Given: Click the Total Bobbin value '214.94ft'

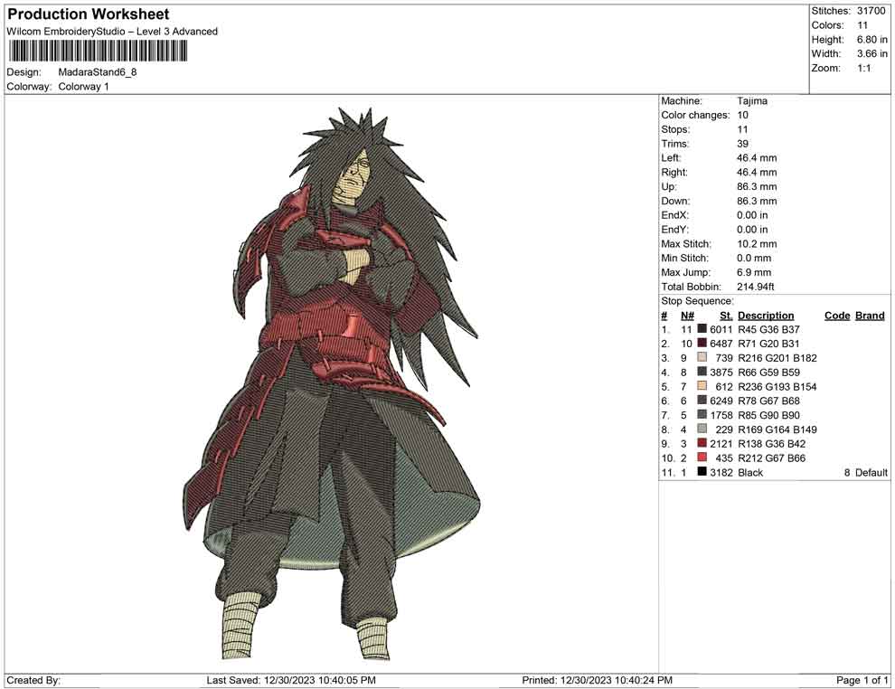Looking at the screenshot, I should click(756, 287).
